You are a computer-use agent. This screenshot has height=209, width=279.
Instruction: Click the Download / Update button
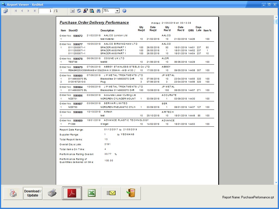pos(33,193)
